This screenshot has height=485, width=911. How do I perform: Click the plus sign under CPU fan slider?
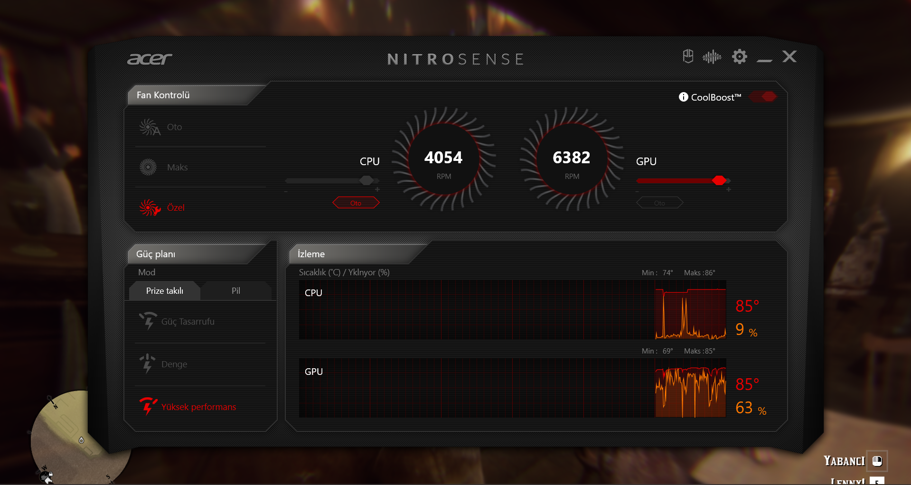point(377,190)
